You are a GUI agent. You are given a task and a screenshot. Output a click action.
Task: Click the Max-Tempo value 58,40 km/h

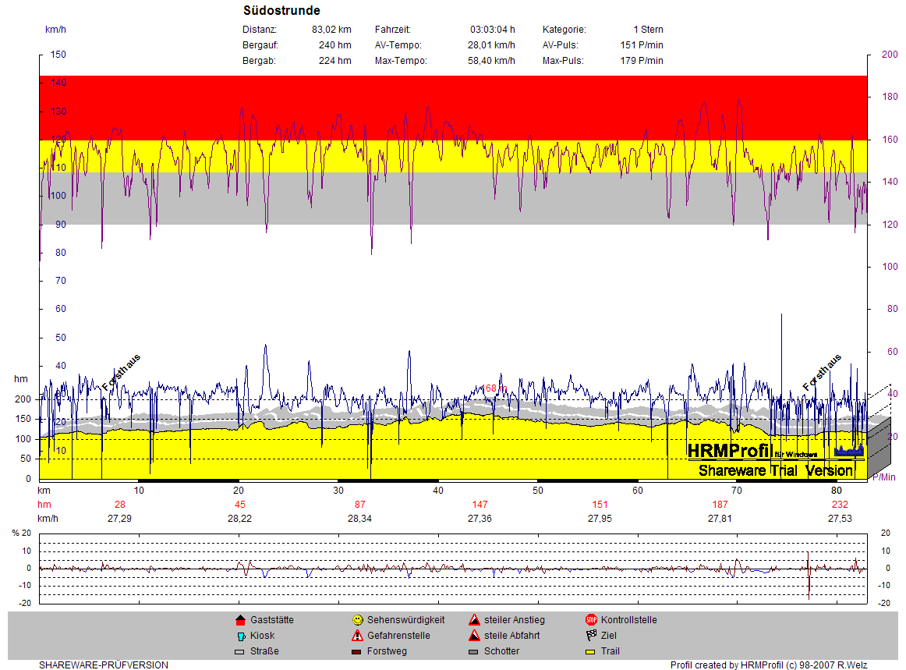pyautogui.click(x=491, y=61)
